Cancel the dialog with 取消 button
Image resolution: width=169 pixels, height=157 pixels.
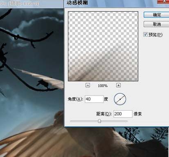point(156,24)
